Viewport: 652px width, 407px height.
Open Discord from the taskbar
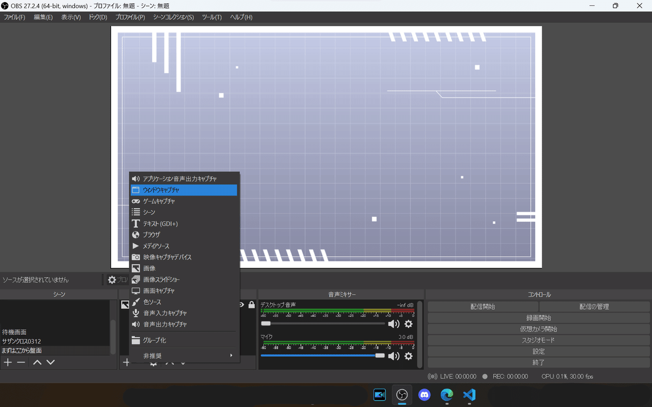click(x=424, y=395)
